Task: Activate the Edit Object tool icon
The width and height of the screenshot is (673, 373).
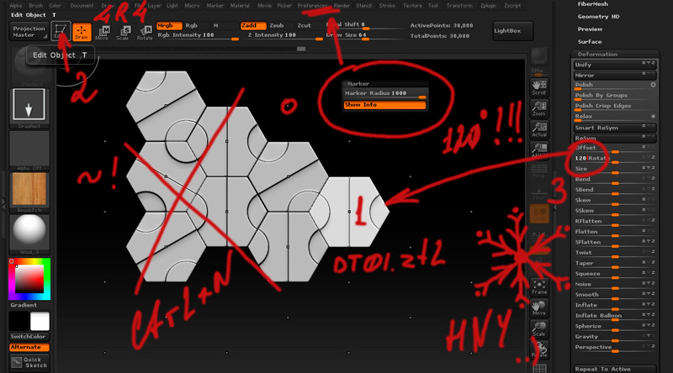Action: (61, 31)
